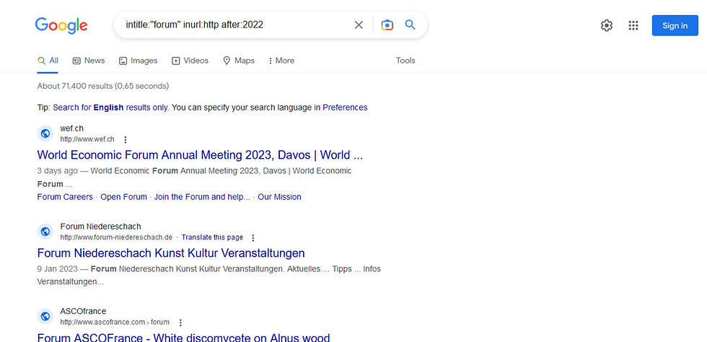This screenshot has width=707, height=342.
Task: Click the Open Forum sitelink
Action: [123, 197]
